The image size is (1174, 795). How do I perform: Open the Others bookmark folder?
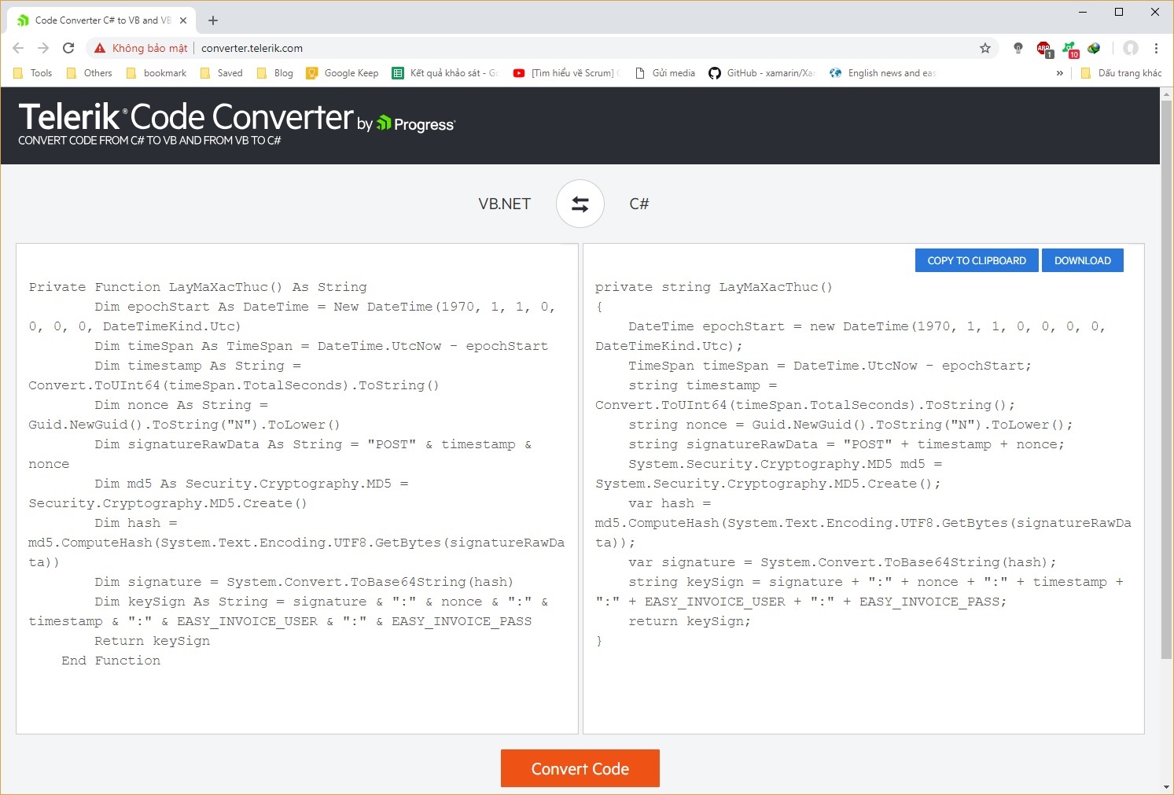pyautogui.click(x=89, y=73)
